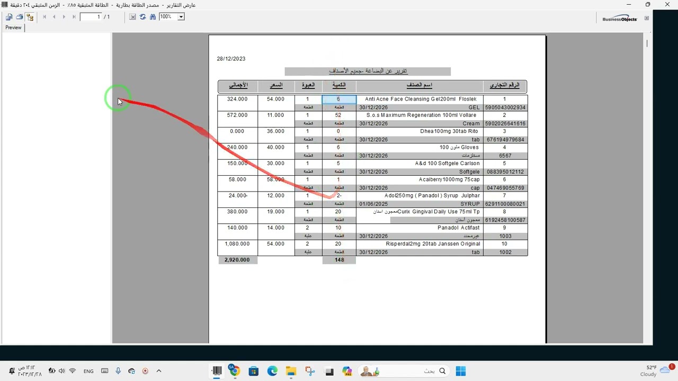This screenshot has width=678, height=381.
Task: Click the close current view icon
Action: point(133,17)
